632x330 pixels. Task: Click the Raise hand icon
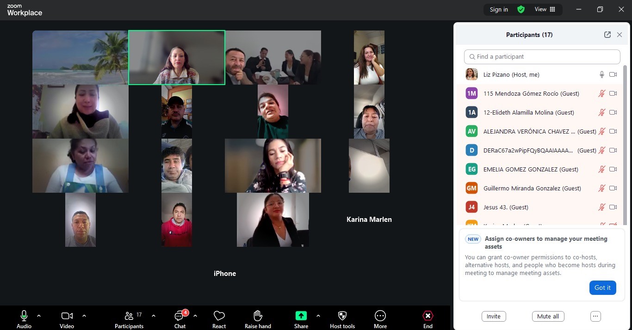click(x=258, y=316)
